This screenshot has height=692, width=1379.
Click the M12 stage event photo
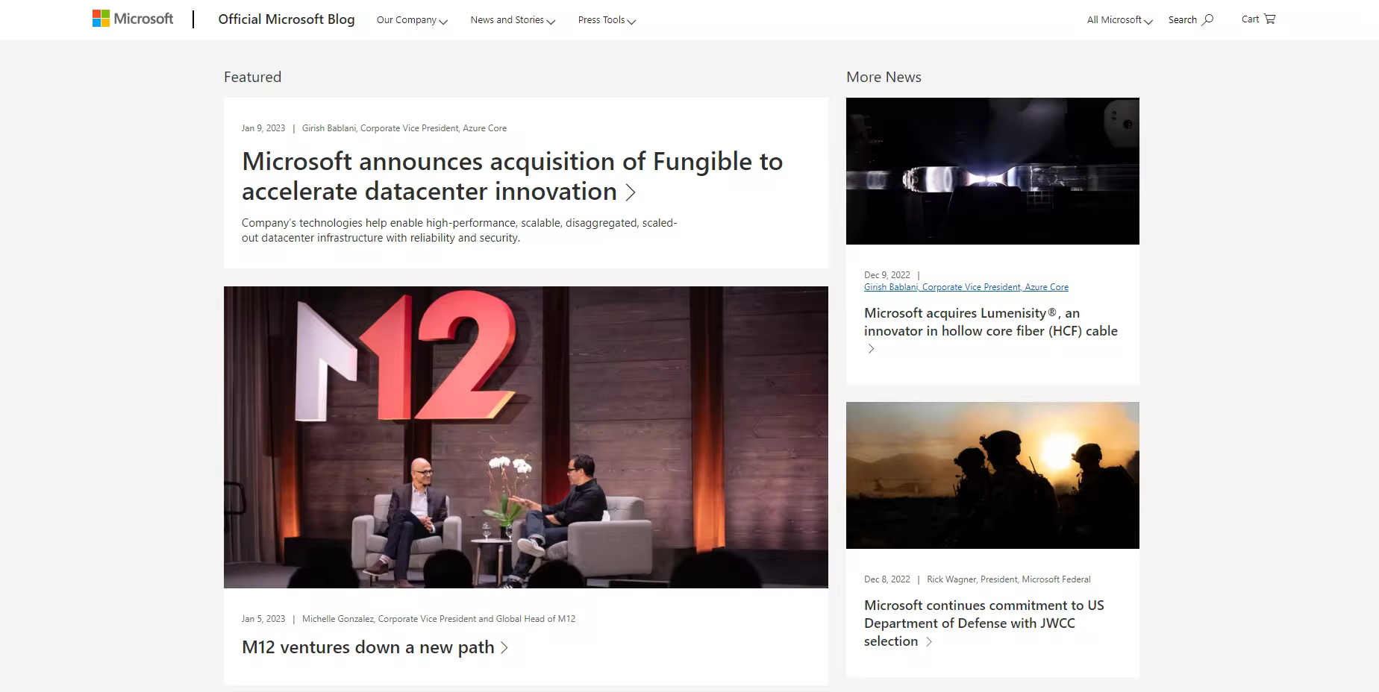coord(525,437)
